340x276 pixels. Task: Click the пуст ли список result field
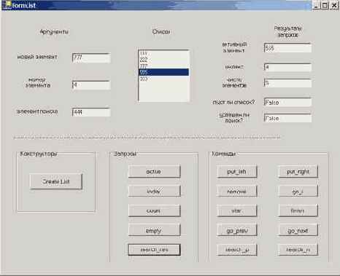tap(287, 102)
